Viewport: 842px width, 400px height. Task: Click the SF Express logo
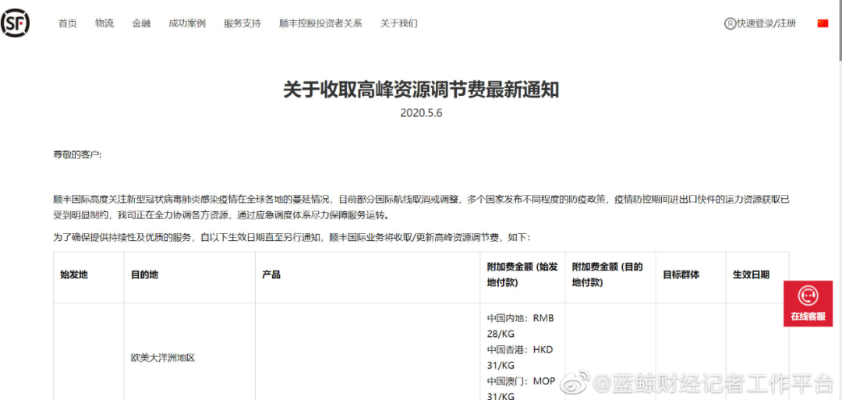pyautogui.click(x=15, y=23)
